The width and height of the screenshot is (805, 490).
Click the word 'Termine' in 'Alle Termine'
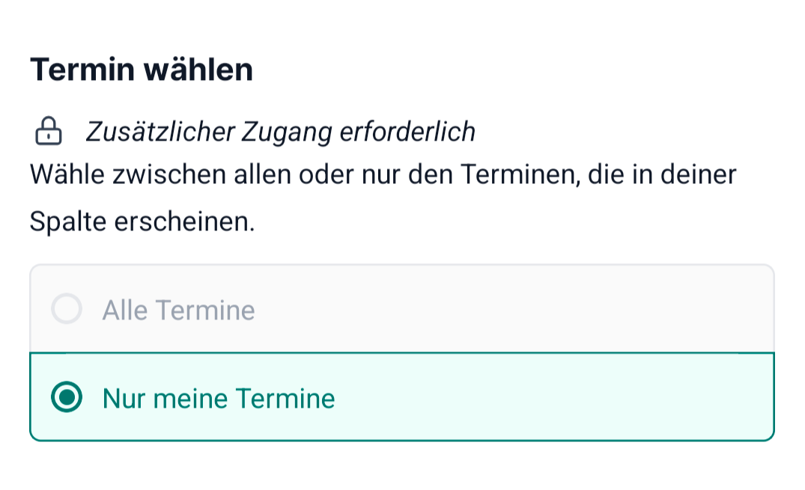point(205,310)
